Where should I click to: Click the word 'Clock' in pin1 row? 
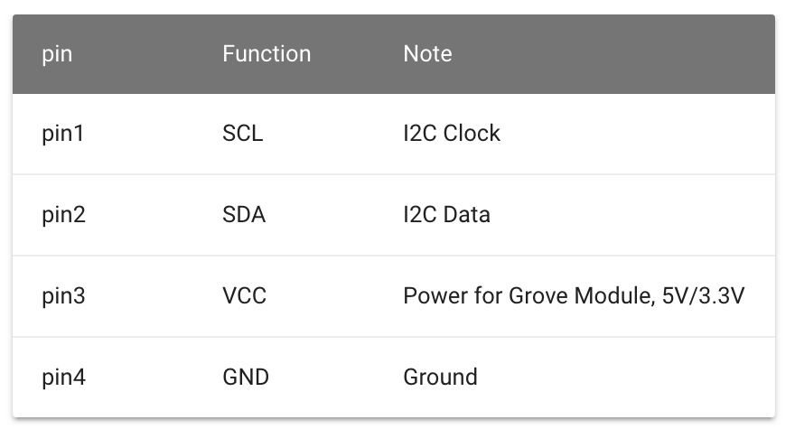pos(472,134)
